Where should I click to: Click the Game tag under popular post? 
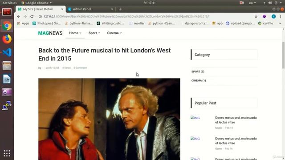219,149
